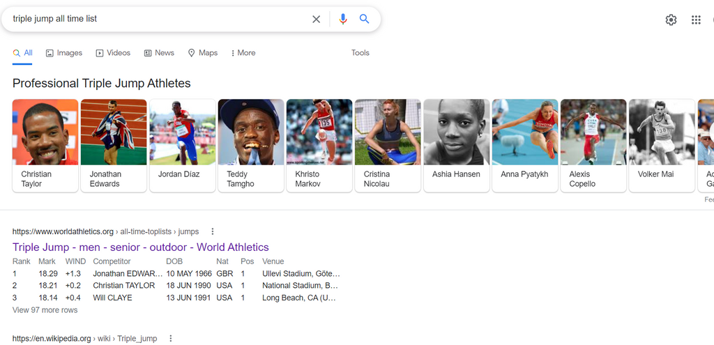This screenshot has height=345, width=714.
Task: Expand the More search categories menu
Action: [243, 53]
